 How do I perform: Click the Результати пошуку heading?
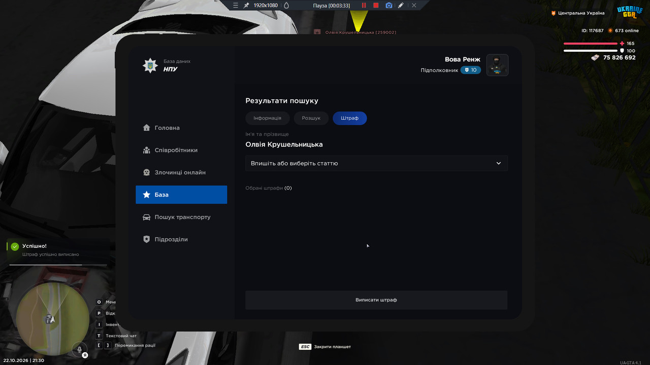282,101
